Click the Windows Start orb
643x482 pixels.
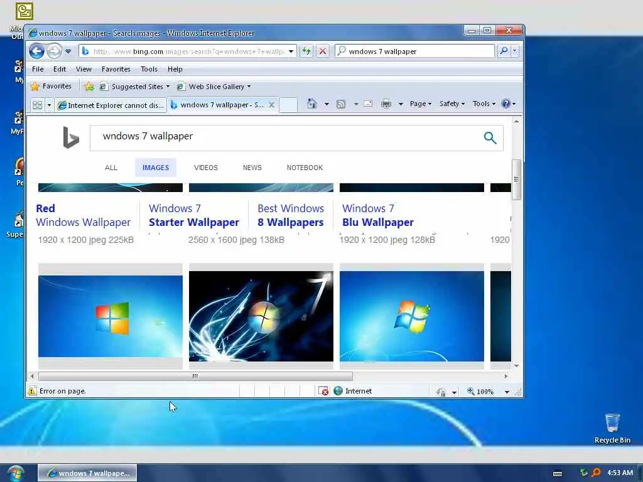click(15, 473)
